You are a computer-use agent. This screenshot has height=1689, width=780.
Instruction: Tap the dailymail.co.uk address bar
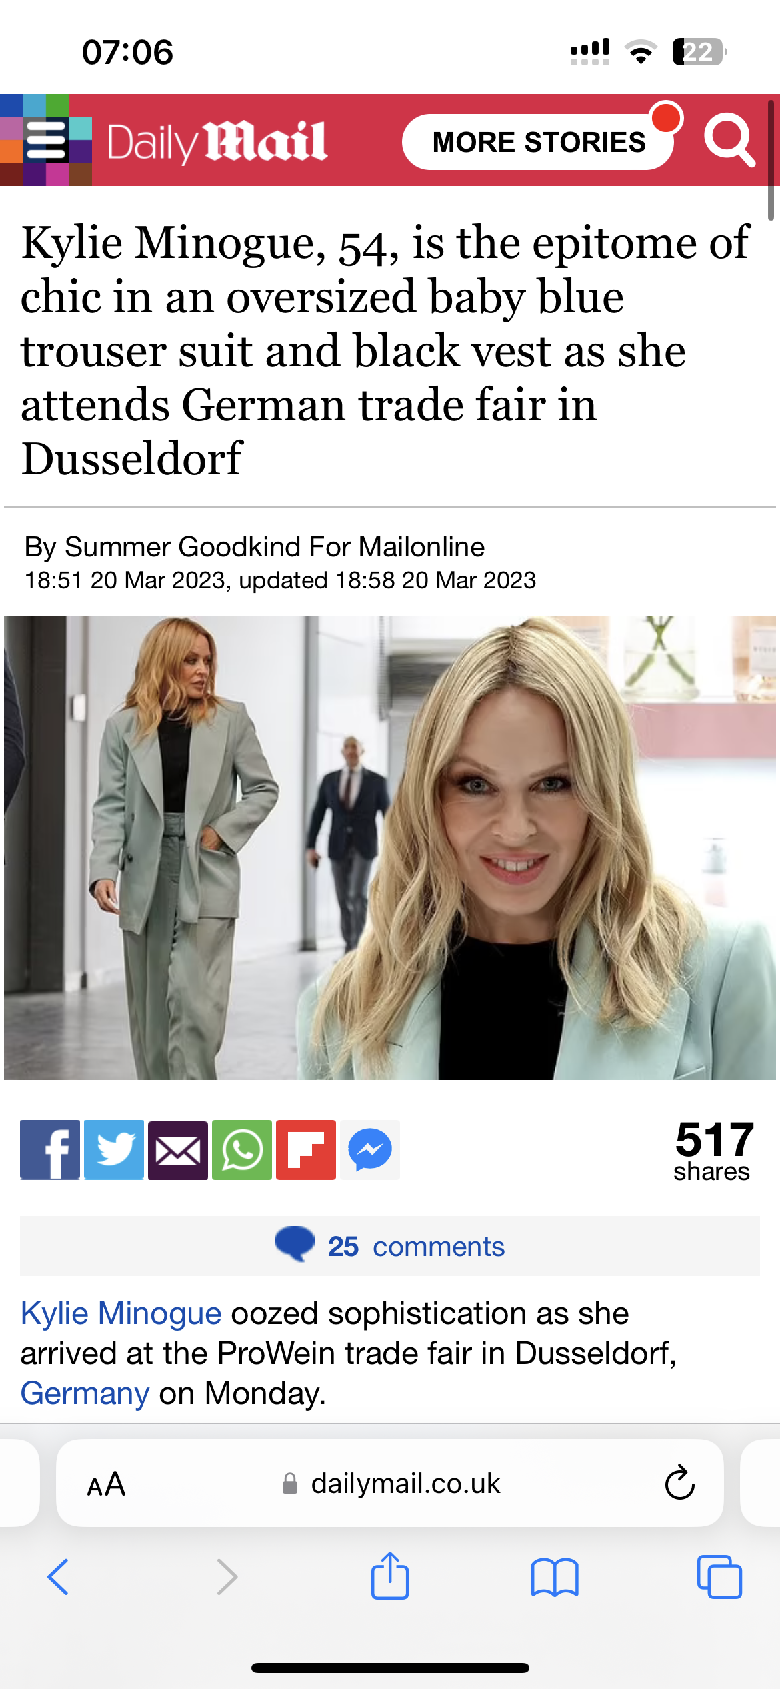pyautogui.click(x=390, y=1483)
